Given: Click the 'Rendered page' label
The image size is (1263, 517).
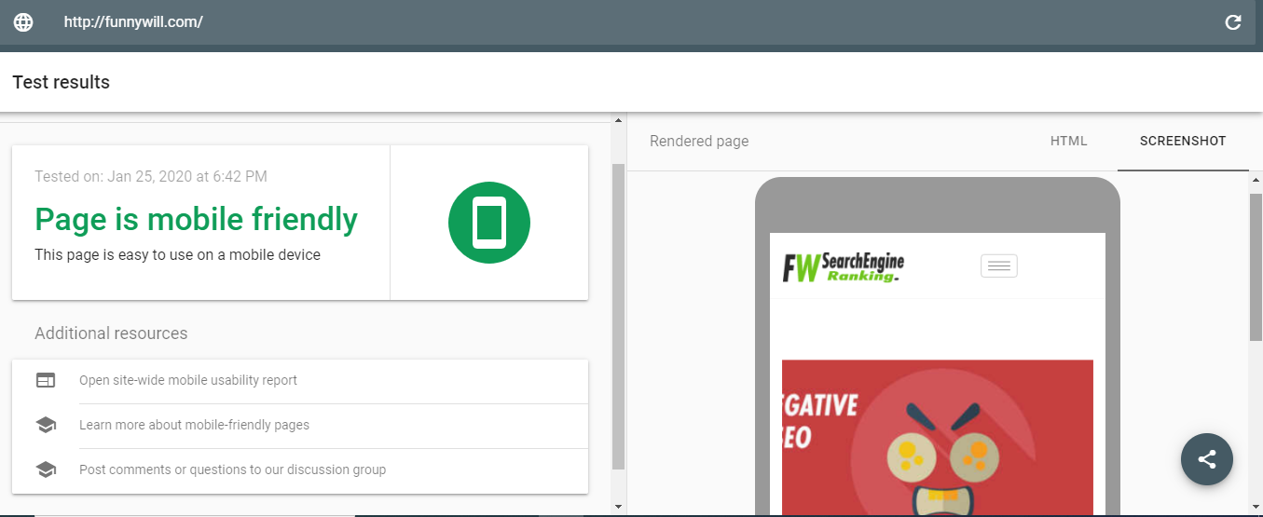Looking at the screenshot, I should [x=699, y=142].
